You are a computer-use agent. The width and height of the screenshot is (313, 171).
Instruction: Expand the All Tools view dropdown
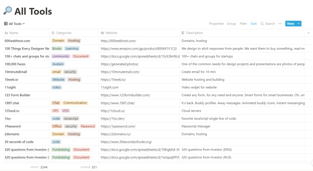24,24
